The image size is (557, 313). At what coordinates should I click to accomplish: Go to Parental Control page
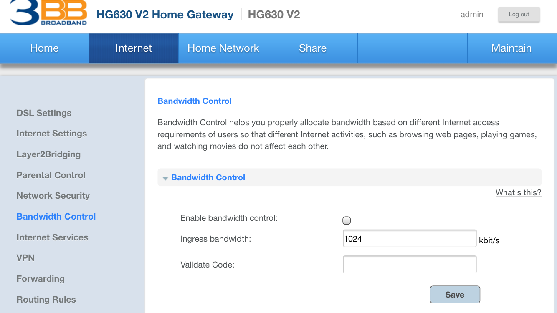[51, 175]
